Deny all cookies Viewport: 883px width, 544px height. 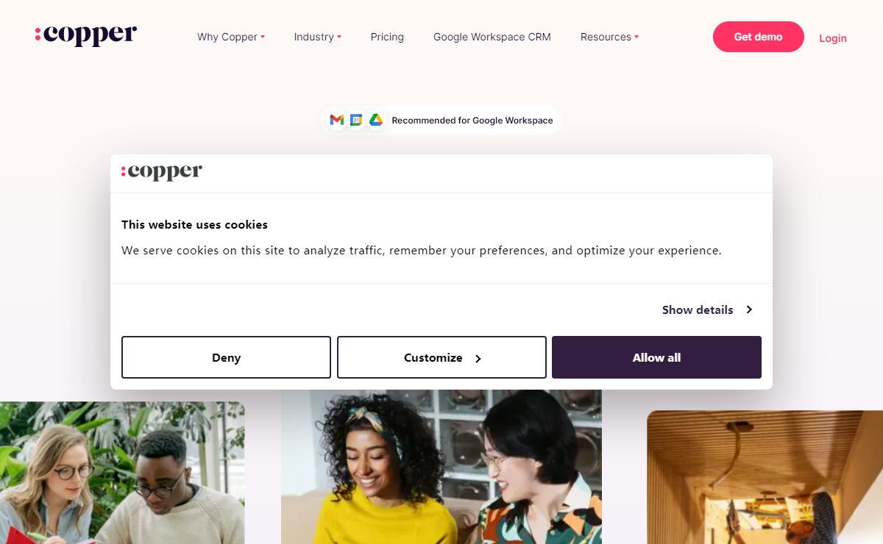click(226, 357)
